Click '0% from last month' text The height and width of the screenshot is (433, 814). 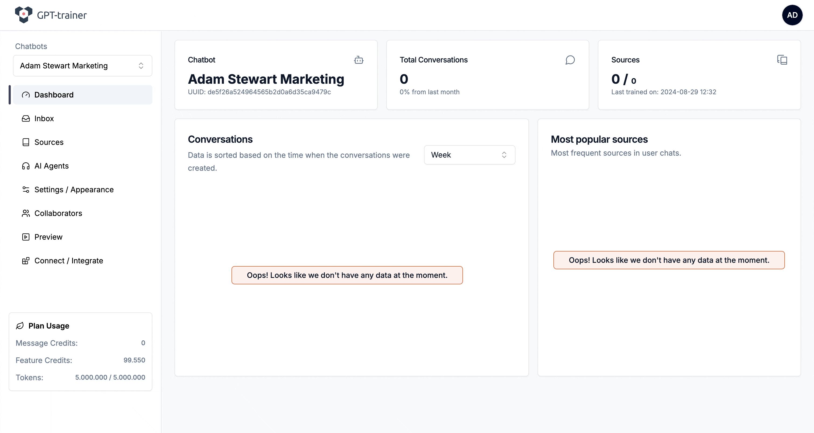(429, 92)
